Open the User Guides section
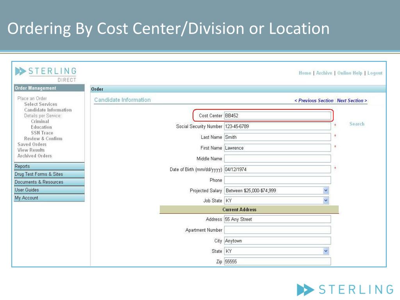 [49, 190]
